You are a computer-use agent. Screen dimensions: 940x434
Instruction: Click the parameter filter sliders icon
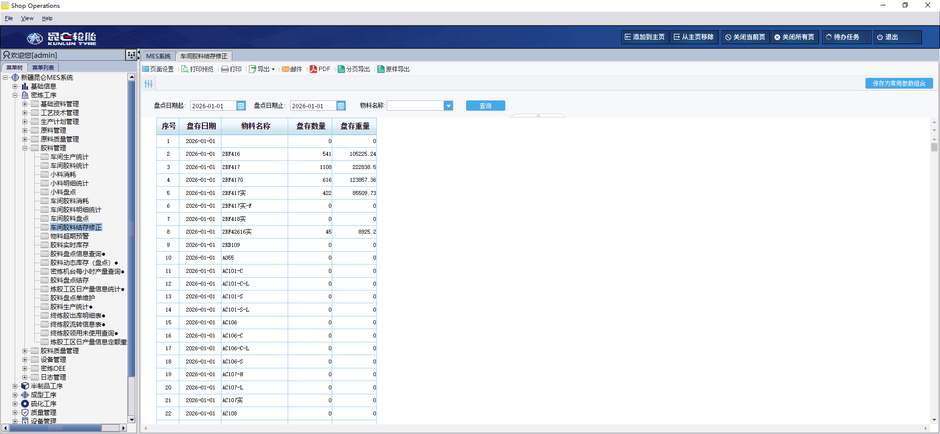[x=148, y=84]
